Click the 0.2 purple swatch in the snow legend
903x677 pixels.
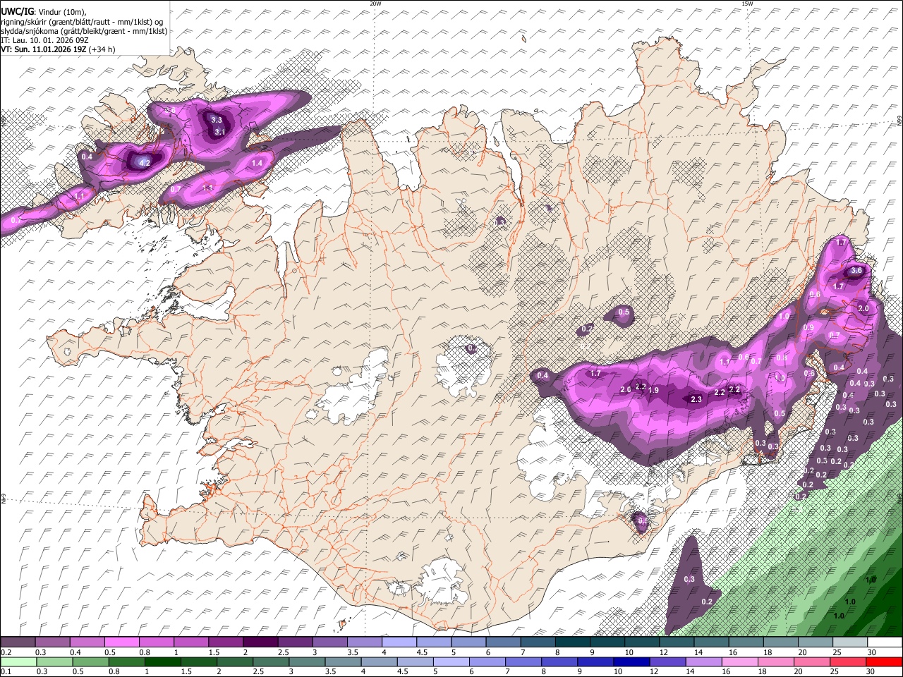(x=18, y=642)
